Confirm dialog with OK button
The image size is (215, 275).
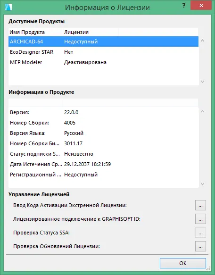(x=183, y=263)
